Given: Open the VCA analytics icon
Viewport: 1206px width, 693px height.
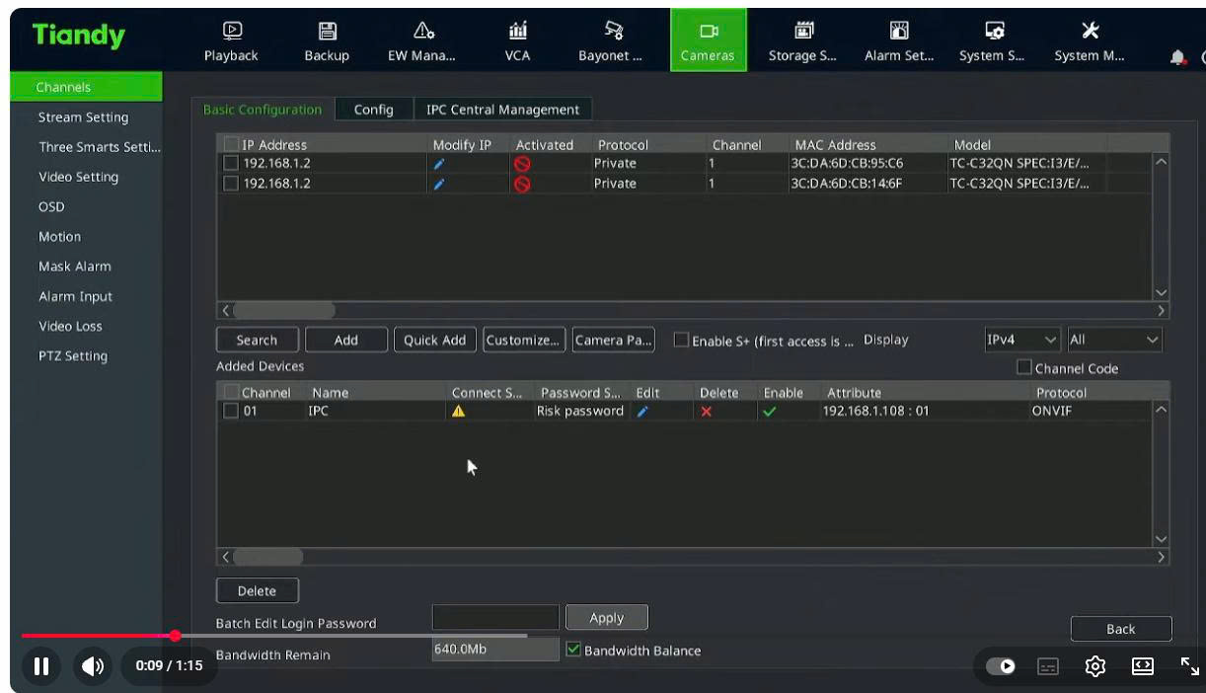Looking at the screenshot, I should [517, 33].
